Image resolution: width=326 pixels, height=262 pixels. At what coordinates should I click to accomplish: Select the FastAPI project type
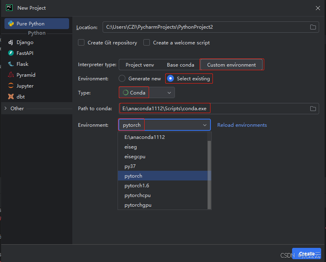[37, 53]
